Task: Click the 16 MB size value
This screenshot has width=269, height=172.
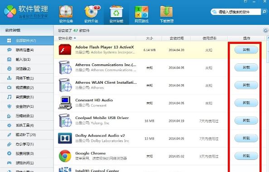Action: (x=149, y=121)
